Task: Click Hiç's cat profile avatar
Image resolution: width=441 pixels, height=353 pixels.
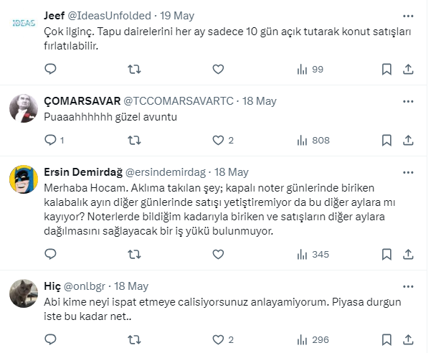Action: coord(24,293)
